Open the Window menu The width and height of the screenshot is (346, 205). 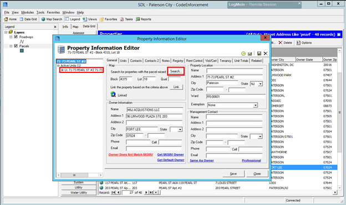tap(68, 12)
